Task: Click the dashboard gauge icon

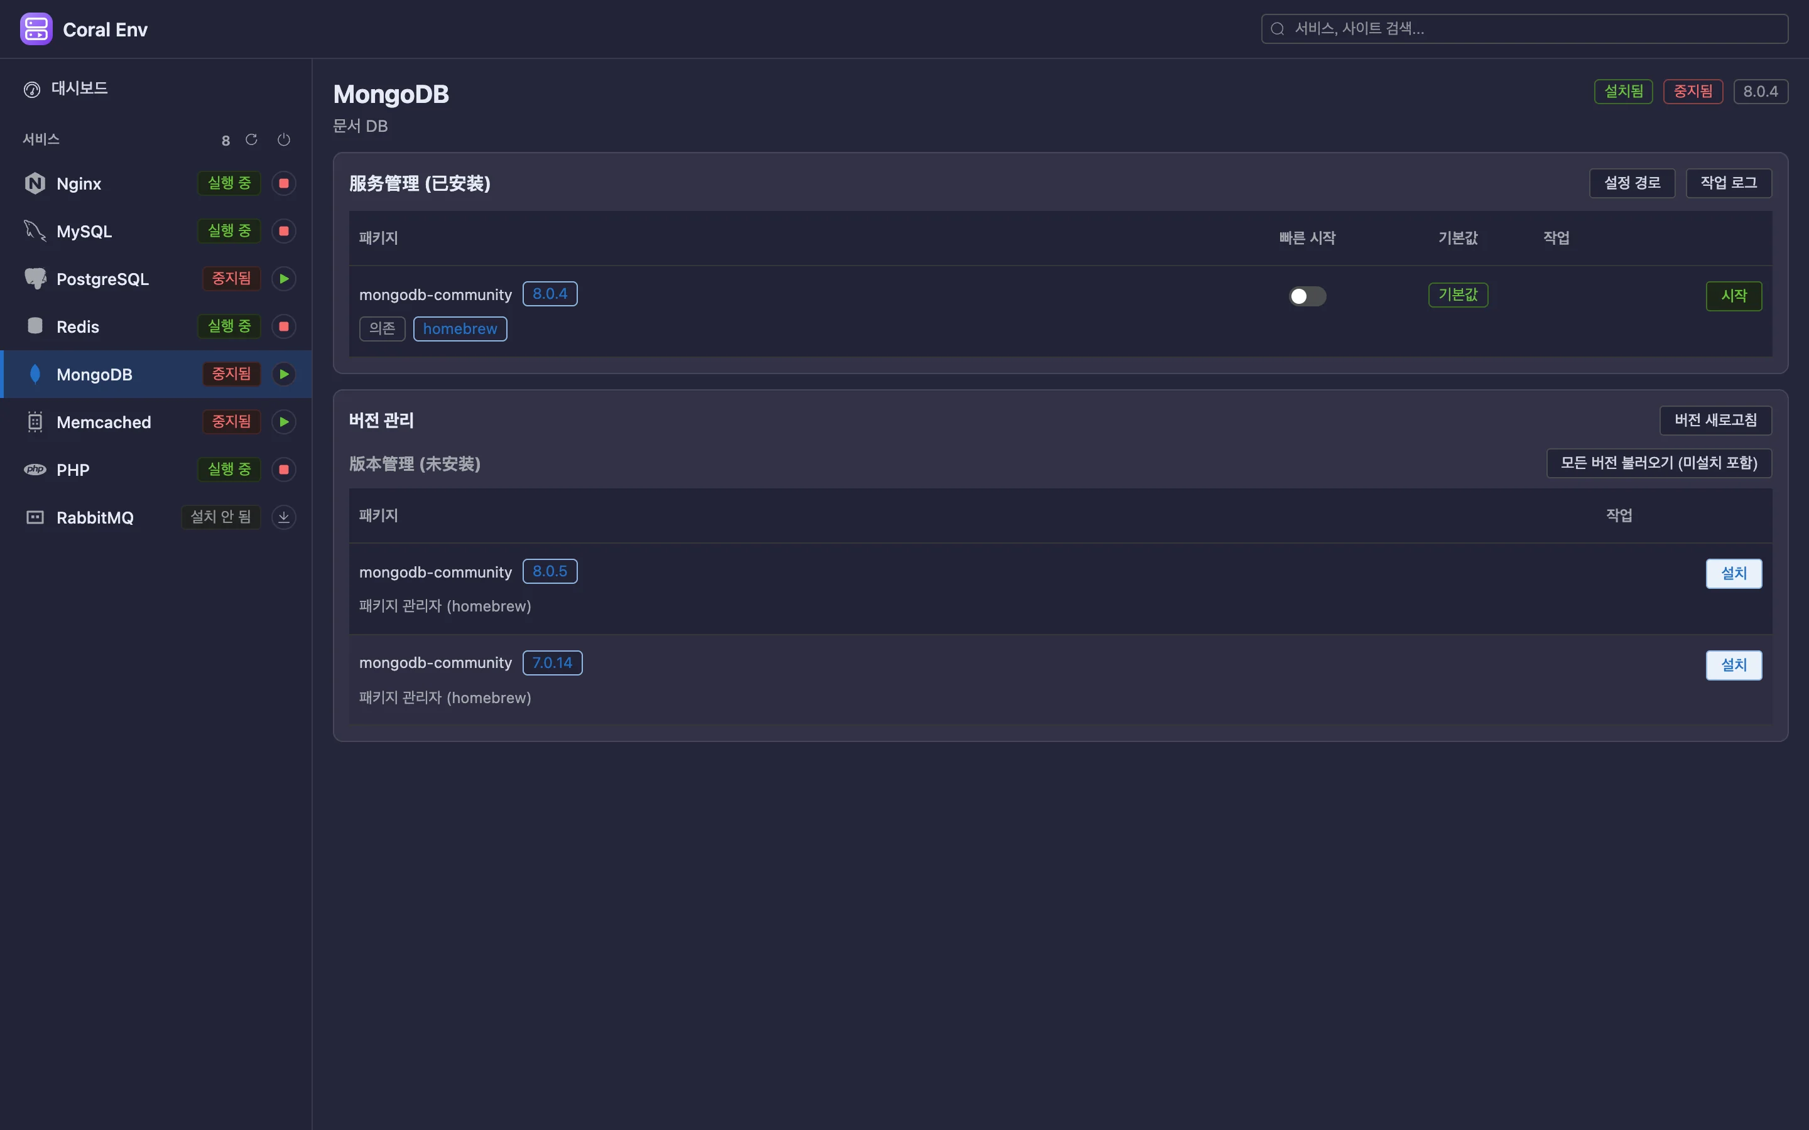Action: pos(32,90)
